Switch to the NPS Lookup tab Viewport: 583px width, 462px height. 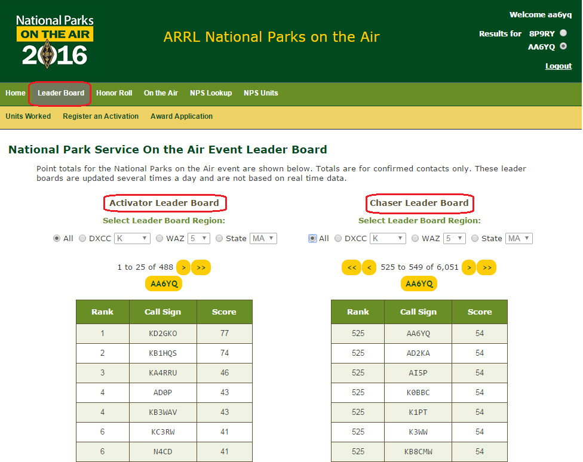coord(211,93)
